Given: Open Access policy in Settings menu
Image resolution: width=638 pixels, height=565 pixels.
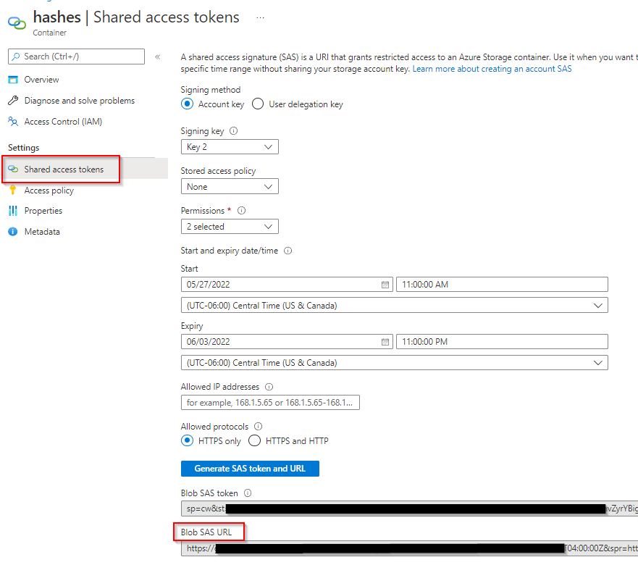Looking at the screenshot, I should pos(49,191).
